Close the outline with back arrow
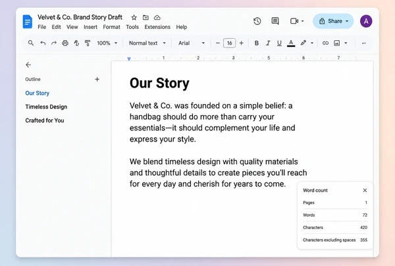The width and height of the screenshot is (395, 266). pos(28,65)
